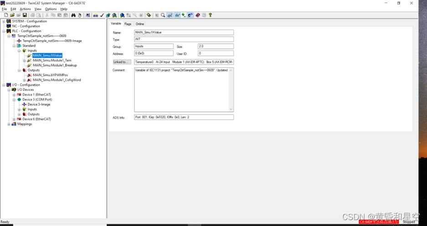
Task: Open the Edit menu
Action: [x=13, y=9]
